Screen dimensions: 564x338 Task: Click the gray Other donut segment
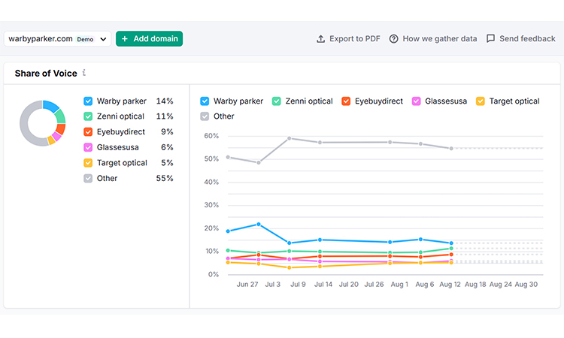pos(25,126)
